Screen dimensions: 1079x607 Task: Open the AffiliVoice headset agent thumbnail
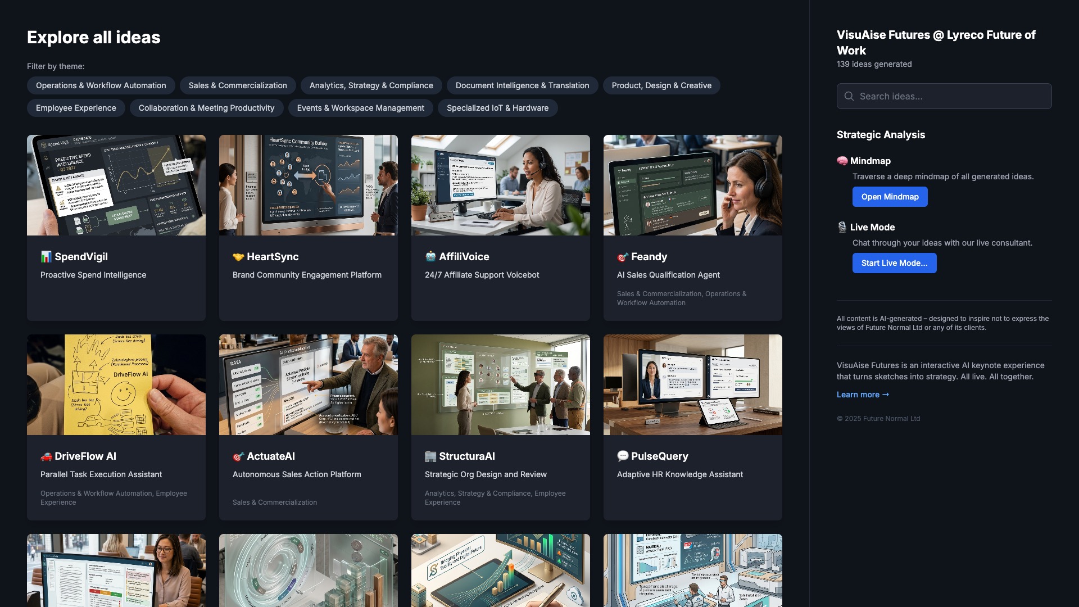(501, 185)
